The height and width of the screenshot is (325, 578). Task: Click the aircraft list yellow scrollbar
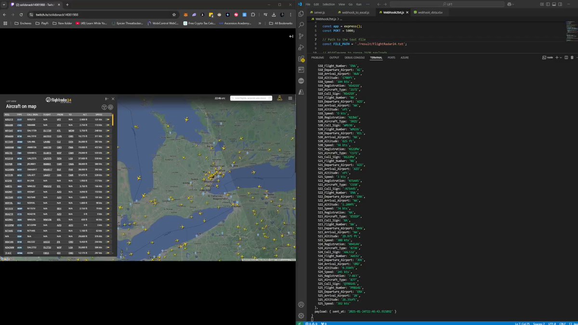click(x=113, y=120)
